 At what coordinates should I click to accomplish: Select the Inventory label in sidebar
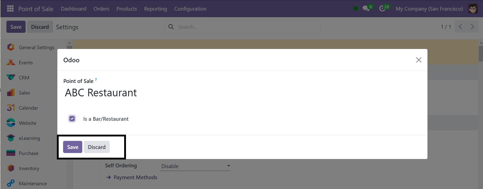[x=29, y=168]
